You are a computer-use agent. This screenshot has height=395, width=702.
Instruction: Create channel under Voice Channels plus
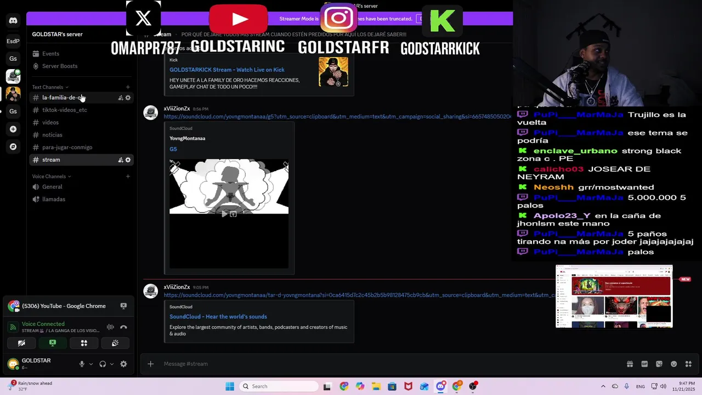128,176
